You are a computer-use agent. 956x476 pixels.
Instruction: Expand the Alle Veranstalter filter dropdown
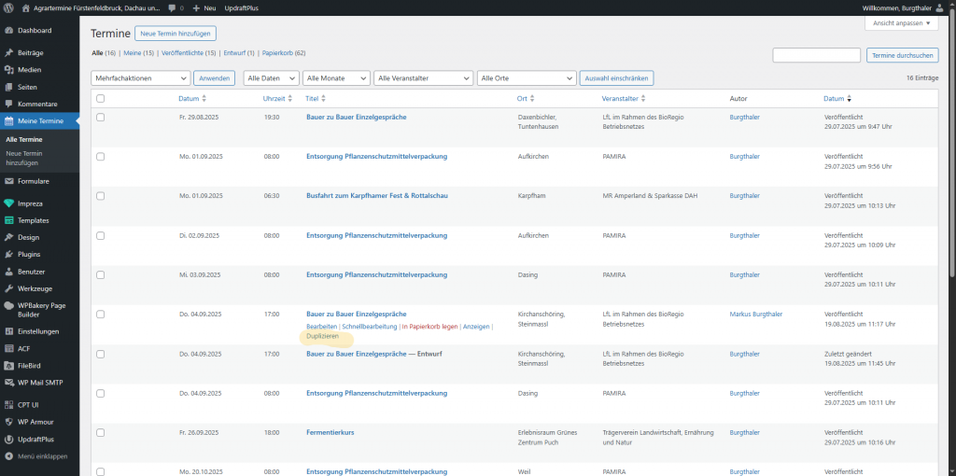point(422,78)
